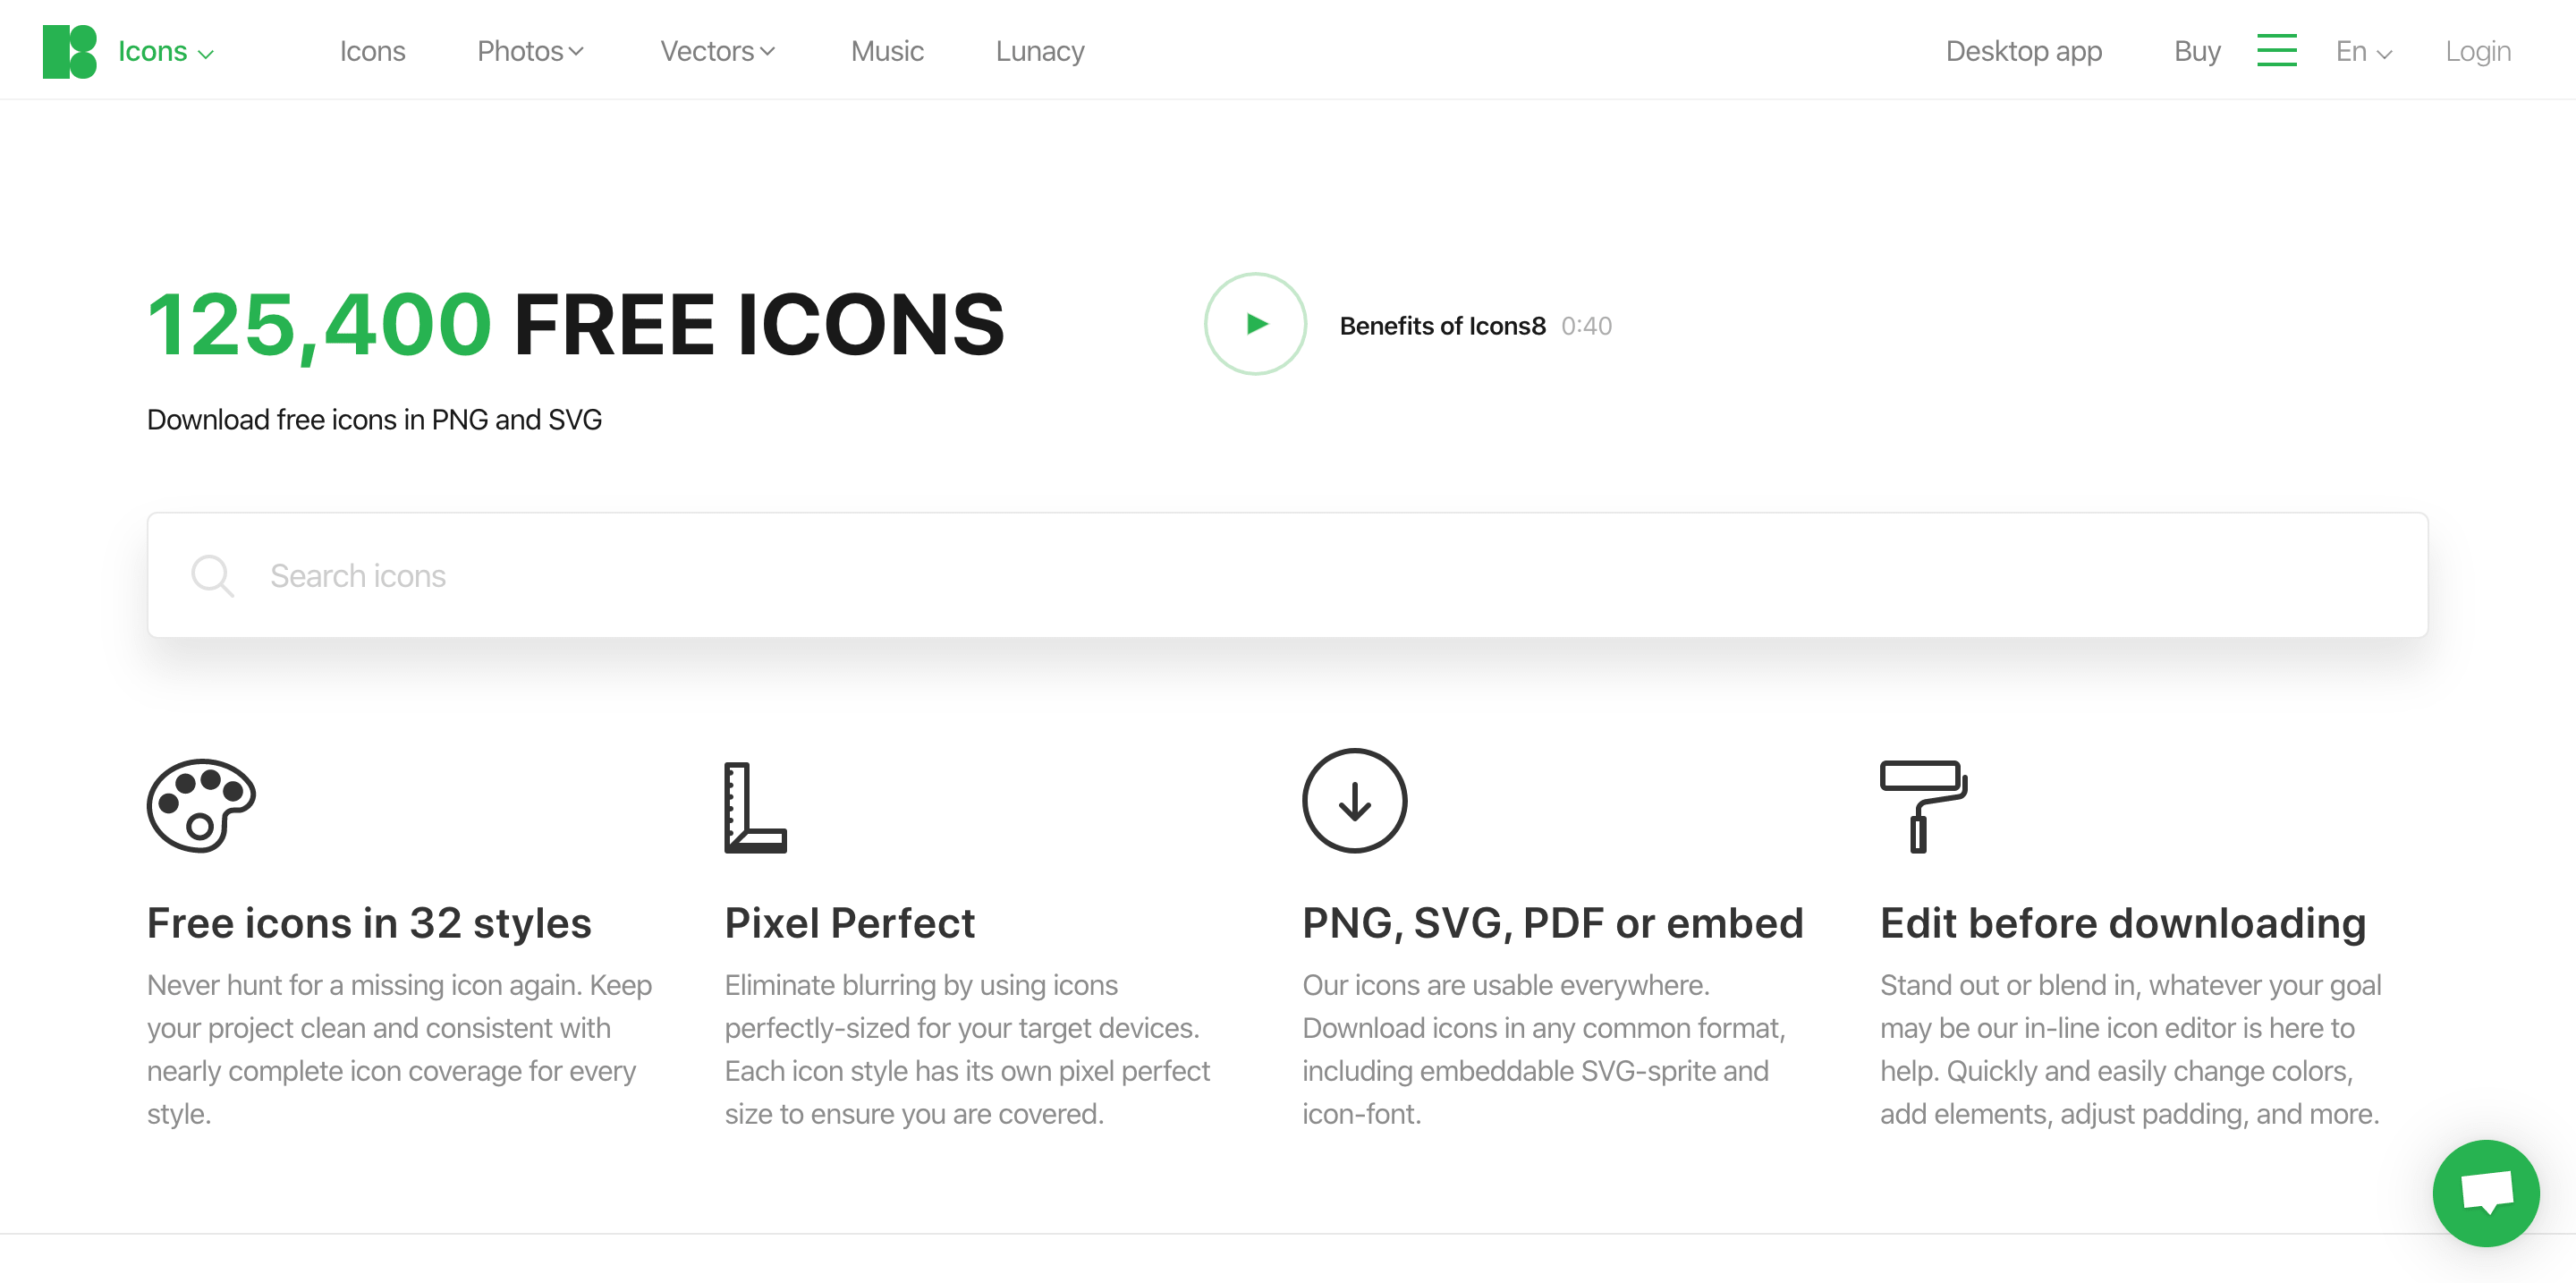Click the play button for benefits video
2576x1283 pixels.
tap(1253, 324)
